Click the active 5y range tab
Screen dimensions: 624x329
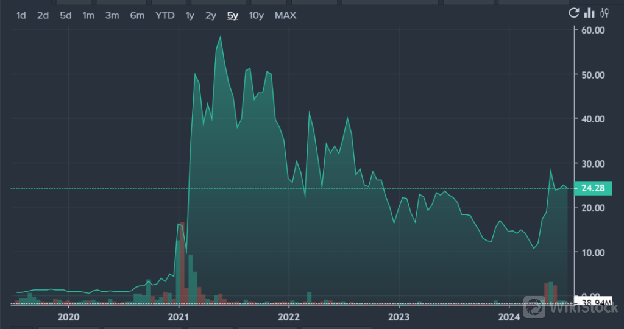(233, 15)
